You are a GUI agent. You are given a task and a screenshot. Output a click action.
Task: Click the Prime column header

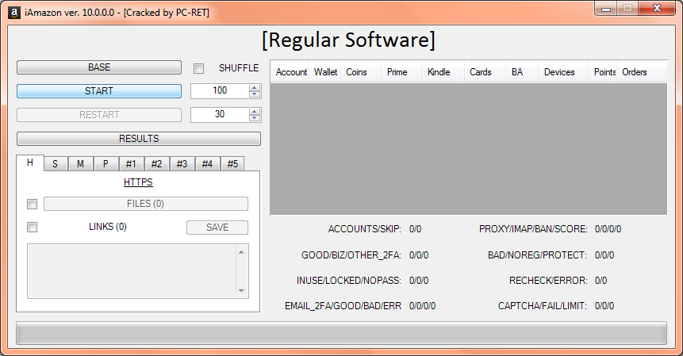(x=401, y=72)
